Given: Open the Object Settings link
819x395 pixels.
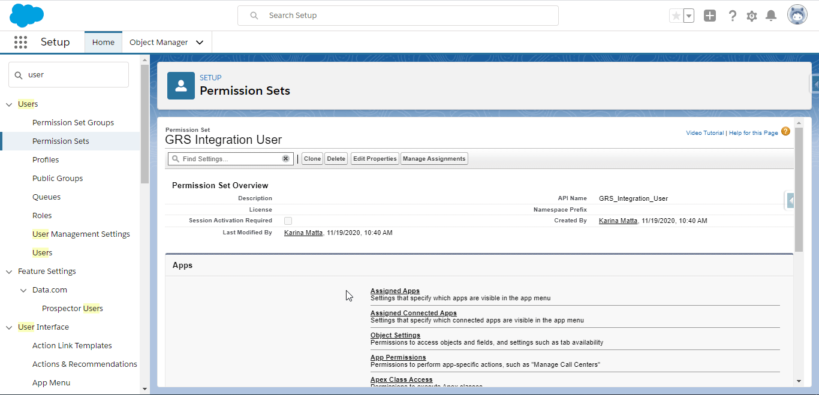Looking at the screenshot, I should 395,336.
